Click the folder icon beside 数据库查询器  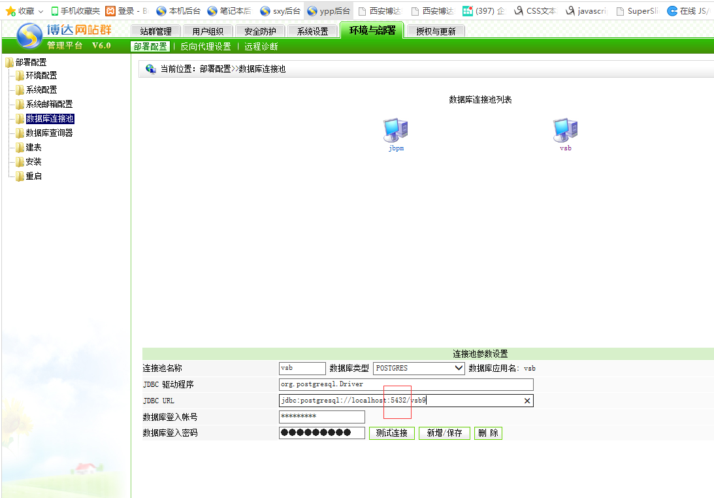coord(20,133)
